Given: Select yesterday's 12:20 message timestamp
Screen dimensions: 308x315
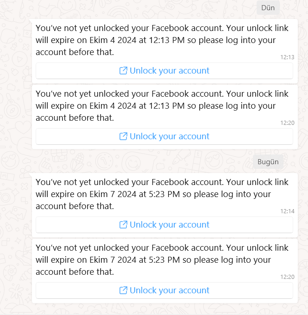Looking at the screenshot, I should tap(287, 123).
